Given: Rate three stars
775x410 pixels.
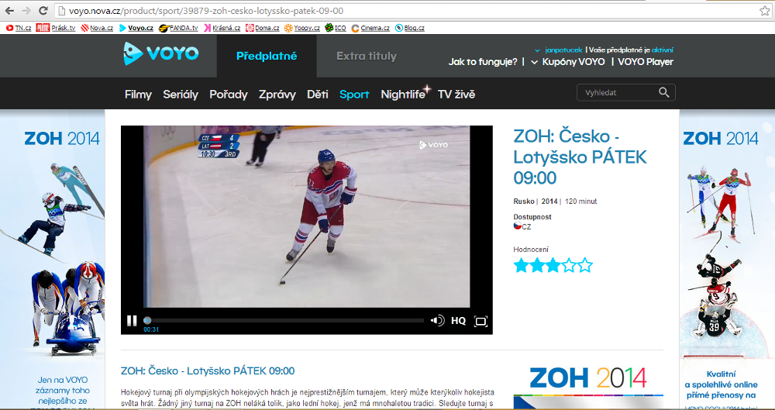Looking at the screenshot, I should click(553, 265).
